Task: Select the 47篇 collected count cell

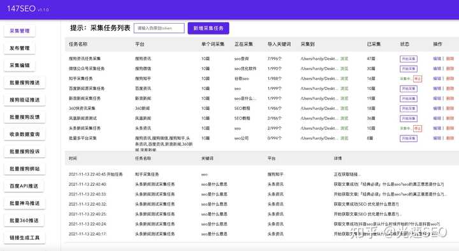Action: (x=371, y=59)
